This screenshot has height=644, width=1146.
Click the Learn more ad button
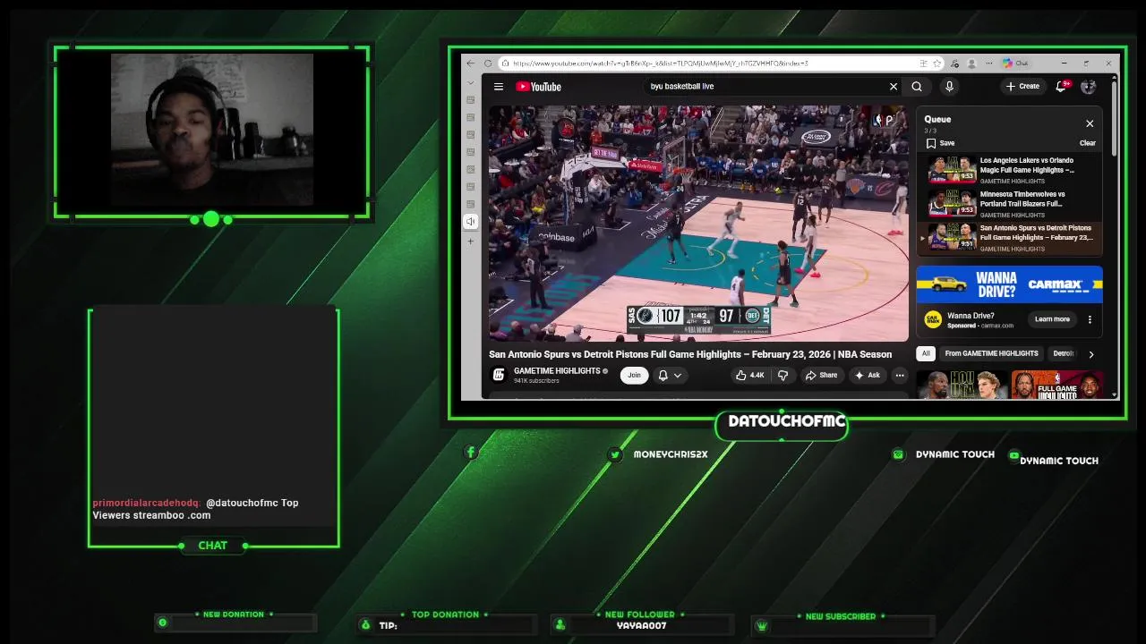[1052, 319]
